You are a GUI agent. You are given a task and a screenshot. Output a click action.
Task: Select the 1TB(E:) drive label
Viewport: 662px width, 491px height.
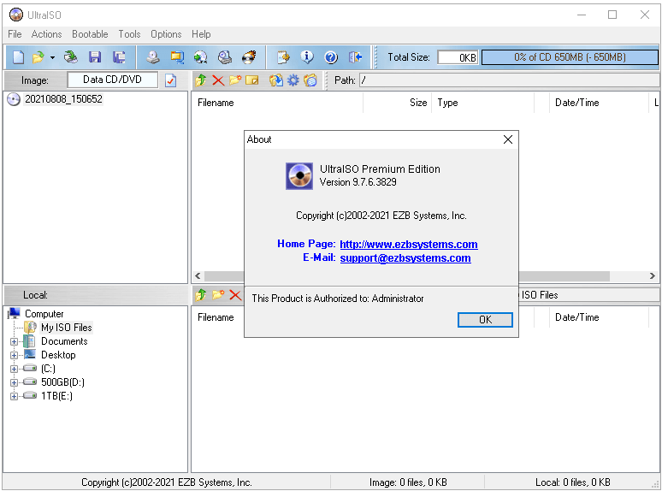(56, 396)
